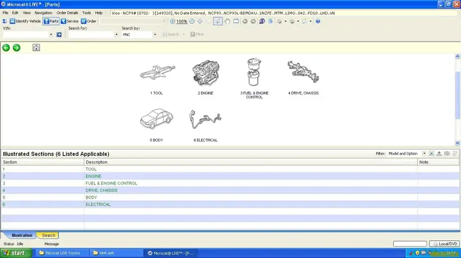This screenshot has width=461, height=258.
Task: Switch to the Search tab
Action: point(48,236)
